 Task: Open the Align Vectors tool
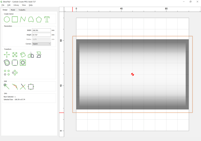(x=23, y=63)
